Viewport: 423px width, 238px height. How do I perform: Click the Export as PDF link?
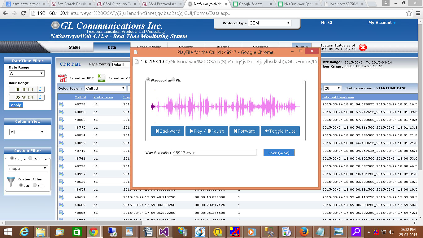point(81,78)
